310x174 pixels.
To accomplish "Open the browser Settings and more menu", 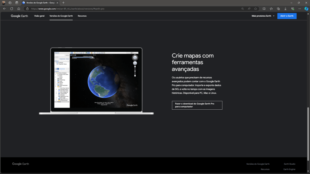I will click(x=299, y=9).
